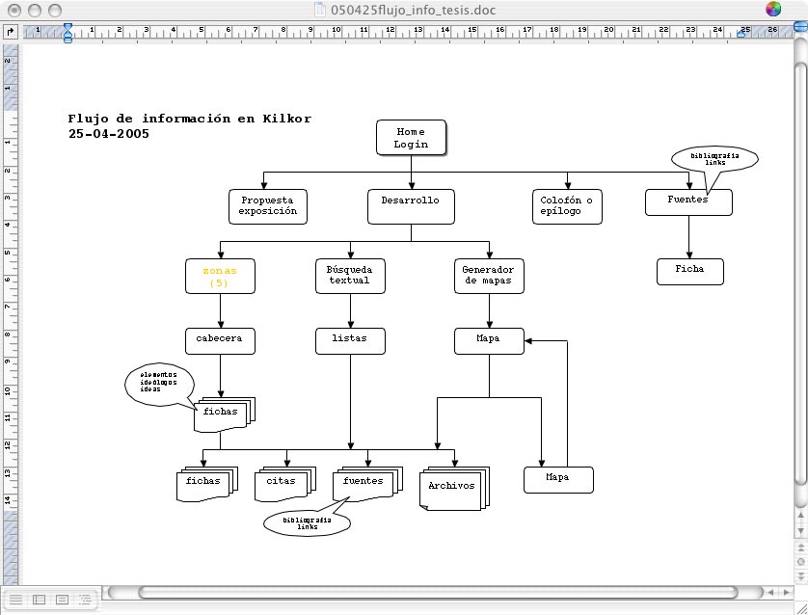
Task: Click the window resize handle corner
Action: tap(799, 605)
